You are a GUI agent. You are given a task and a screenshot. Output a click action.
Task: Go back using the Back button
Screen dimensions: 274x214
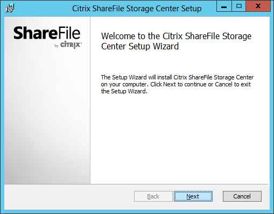(153, 196)
